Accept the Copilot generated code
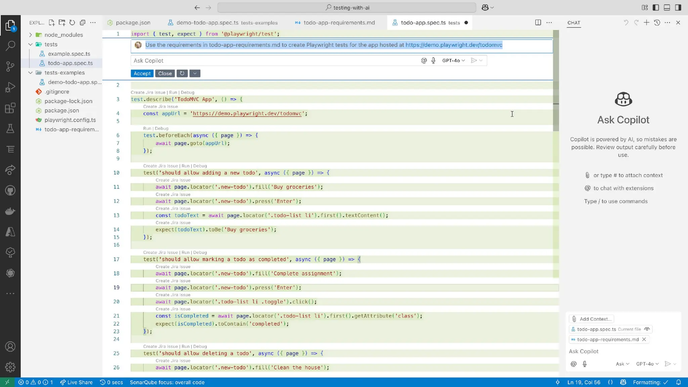688x387 pixels. (142, 73)
